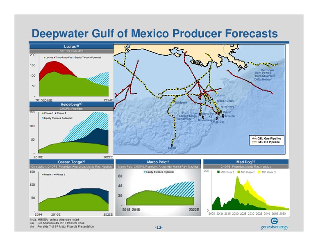Click the platform icon beside the Atlantis map label
Screen dimensions: 318x246
coord(223,116)
